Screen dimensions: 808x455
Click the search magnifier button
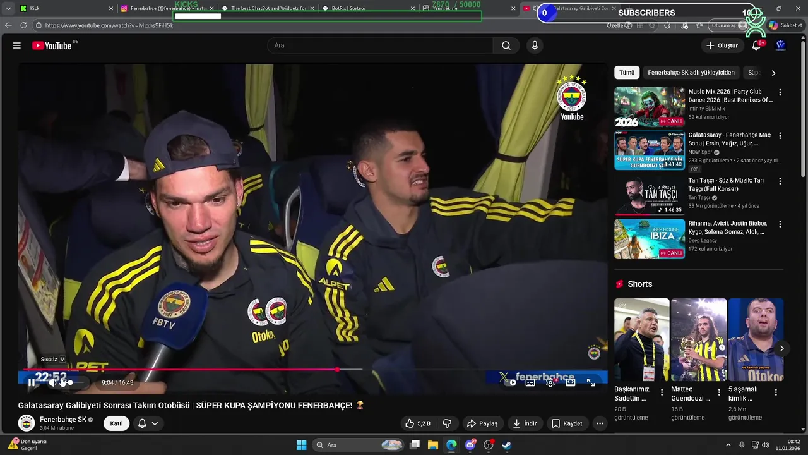coord(506,45)
